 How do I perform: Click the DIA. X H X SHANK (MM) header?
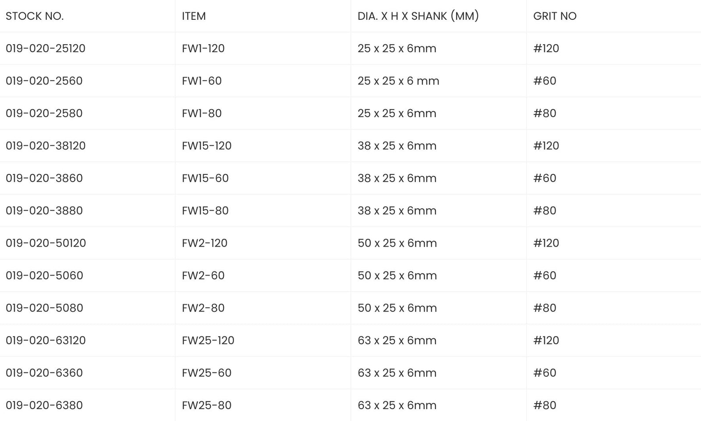pos(418,16)
